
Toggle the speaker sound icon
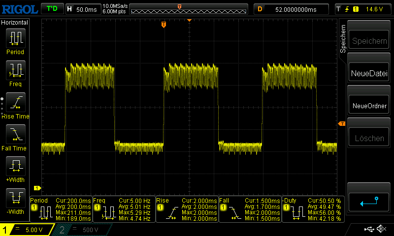[381, 229]
